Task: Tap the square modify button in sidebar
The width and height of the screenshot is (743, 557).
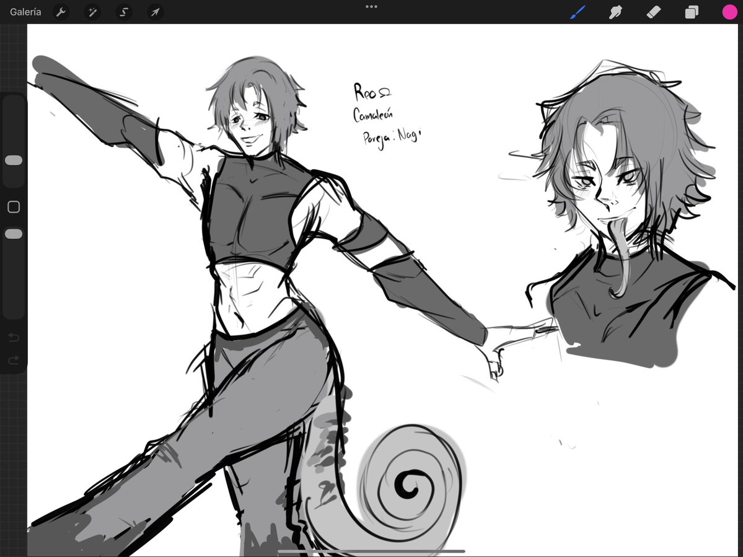Action: click(14, 207)
